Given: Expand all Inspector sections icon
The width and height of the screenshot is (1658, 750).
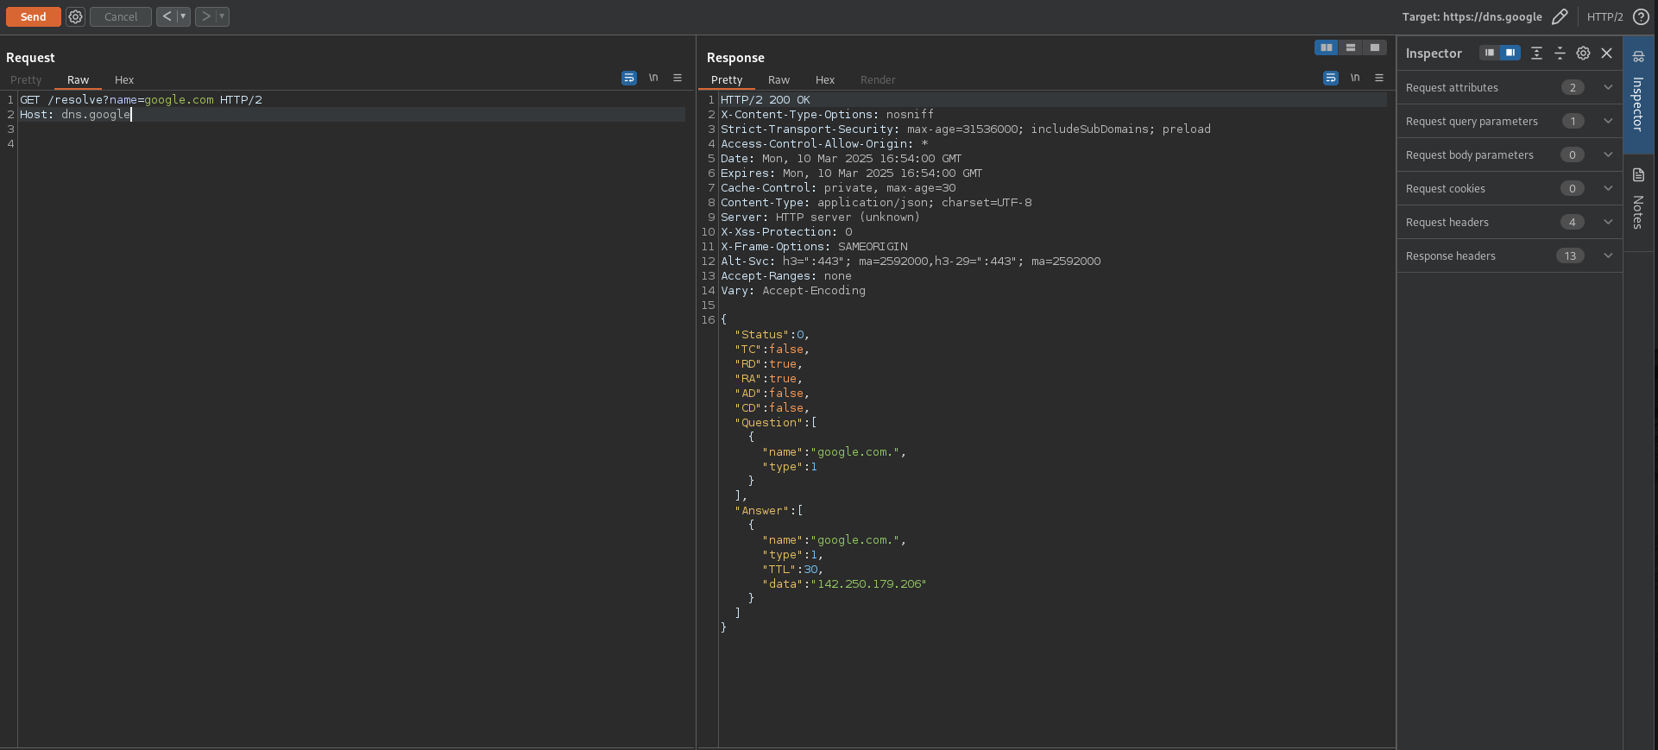Looking at the screenshot, I should pos(1536,54).
